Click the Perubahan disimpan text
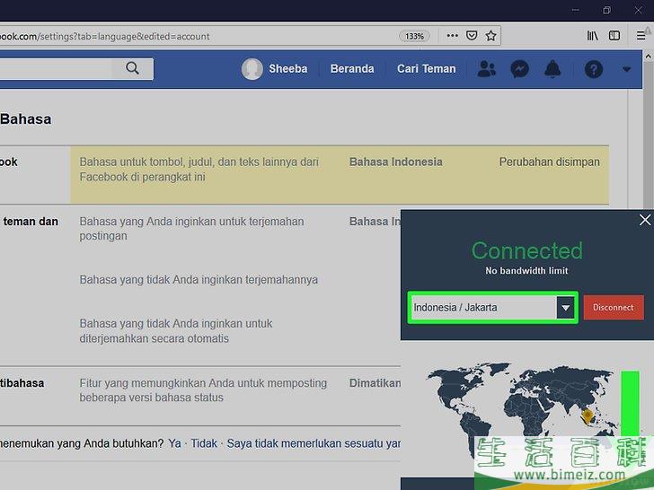Image resolution: width=654 pixels, height=490 pixels. [549, 162]
